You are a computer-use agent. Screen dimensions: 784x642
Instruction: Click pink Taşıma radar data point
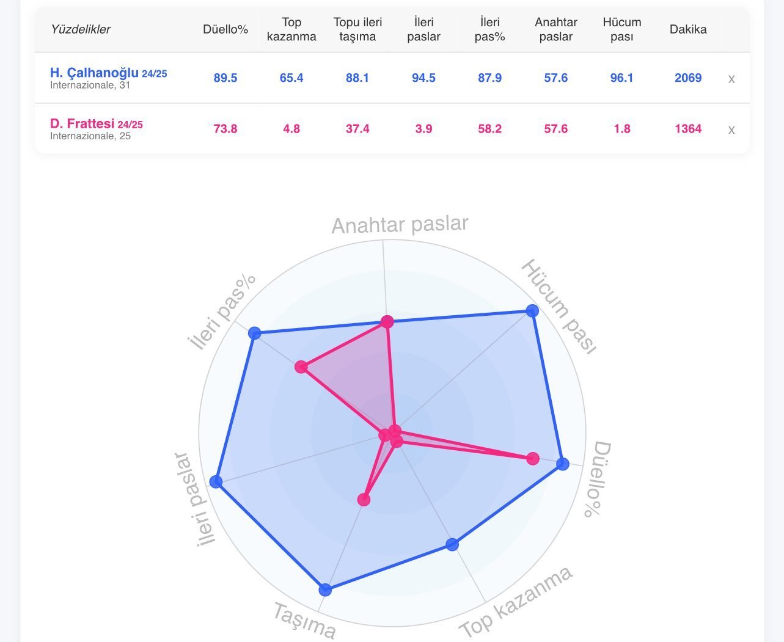pos(364,500)
